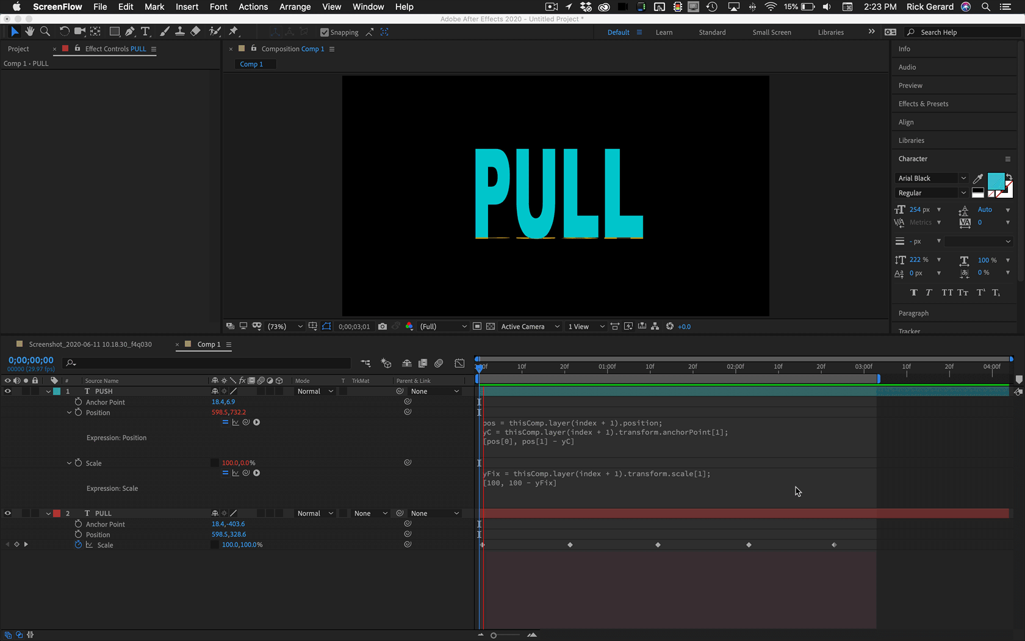Click the timeline zoom slider handle
Viewport: 1025px width, 641px height.
point(494,635)
